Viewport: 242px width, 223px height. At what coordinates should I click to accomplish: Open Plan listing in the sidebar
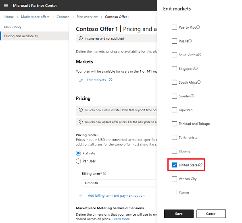(x=34, y=27)
